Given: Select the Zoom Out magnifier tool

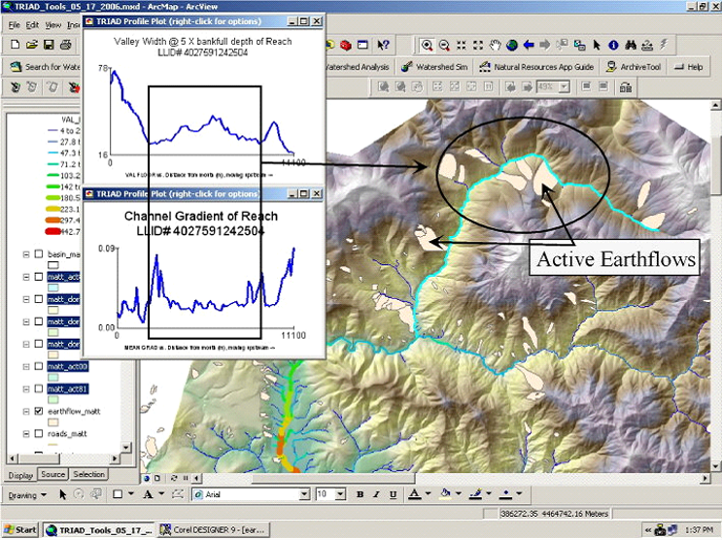Looking at the screenshot, I should point(444,45).
